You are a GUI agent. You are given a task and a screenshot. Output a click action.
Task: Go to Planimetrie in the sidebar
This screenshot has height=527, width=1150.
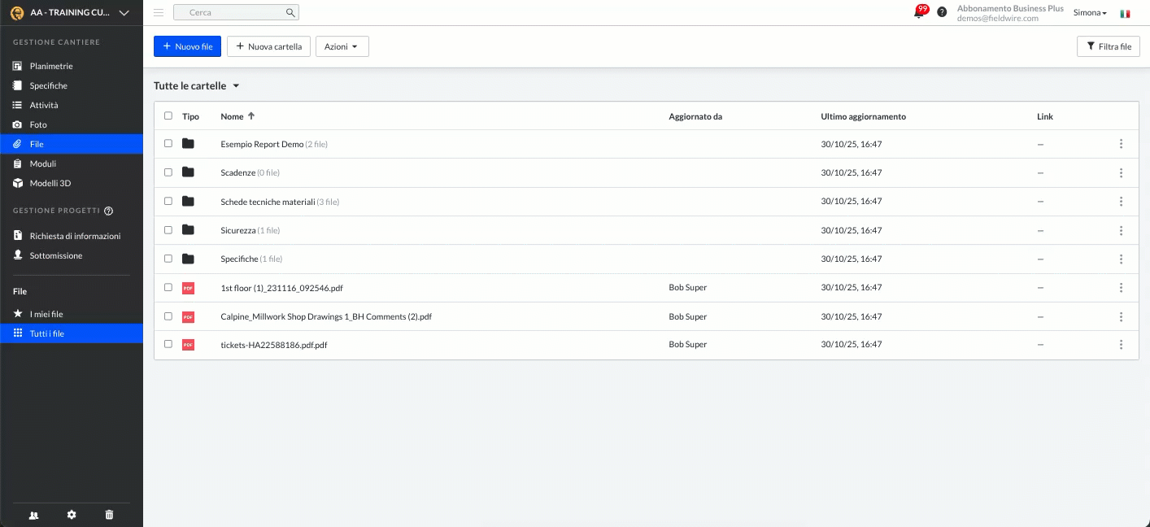point(51,66)
